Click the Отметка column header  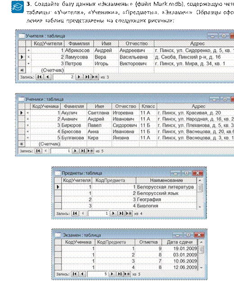tap(148, 242)
